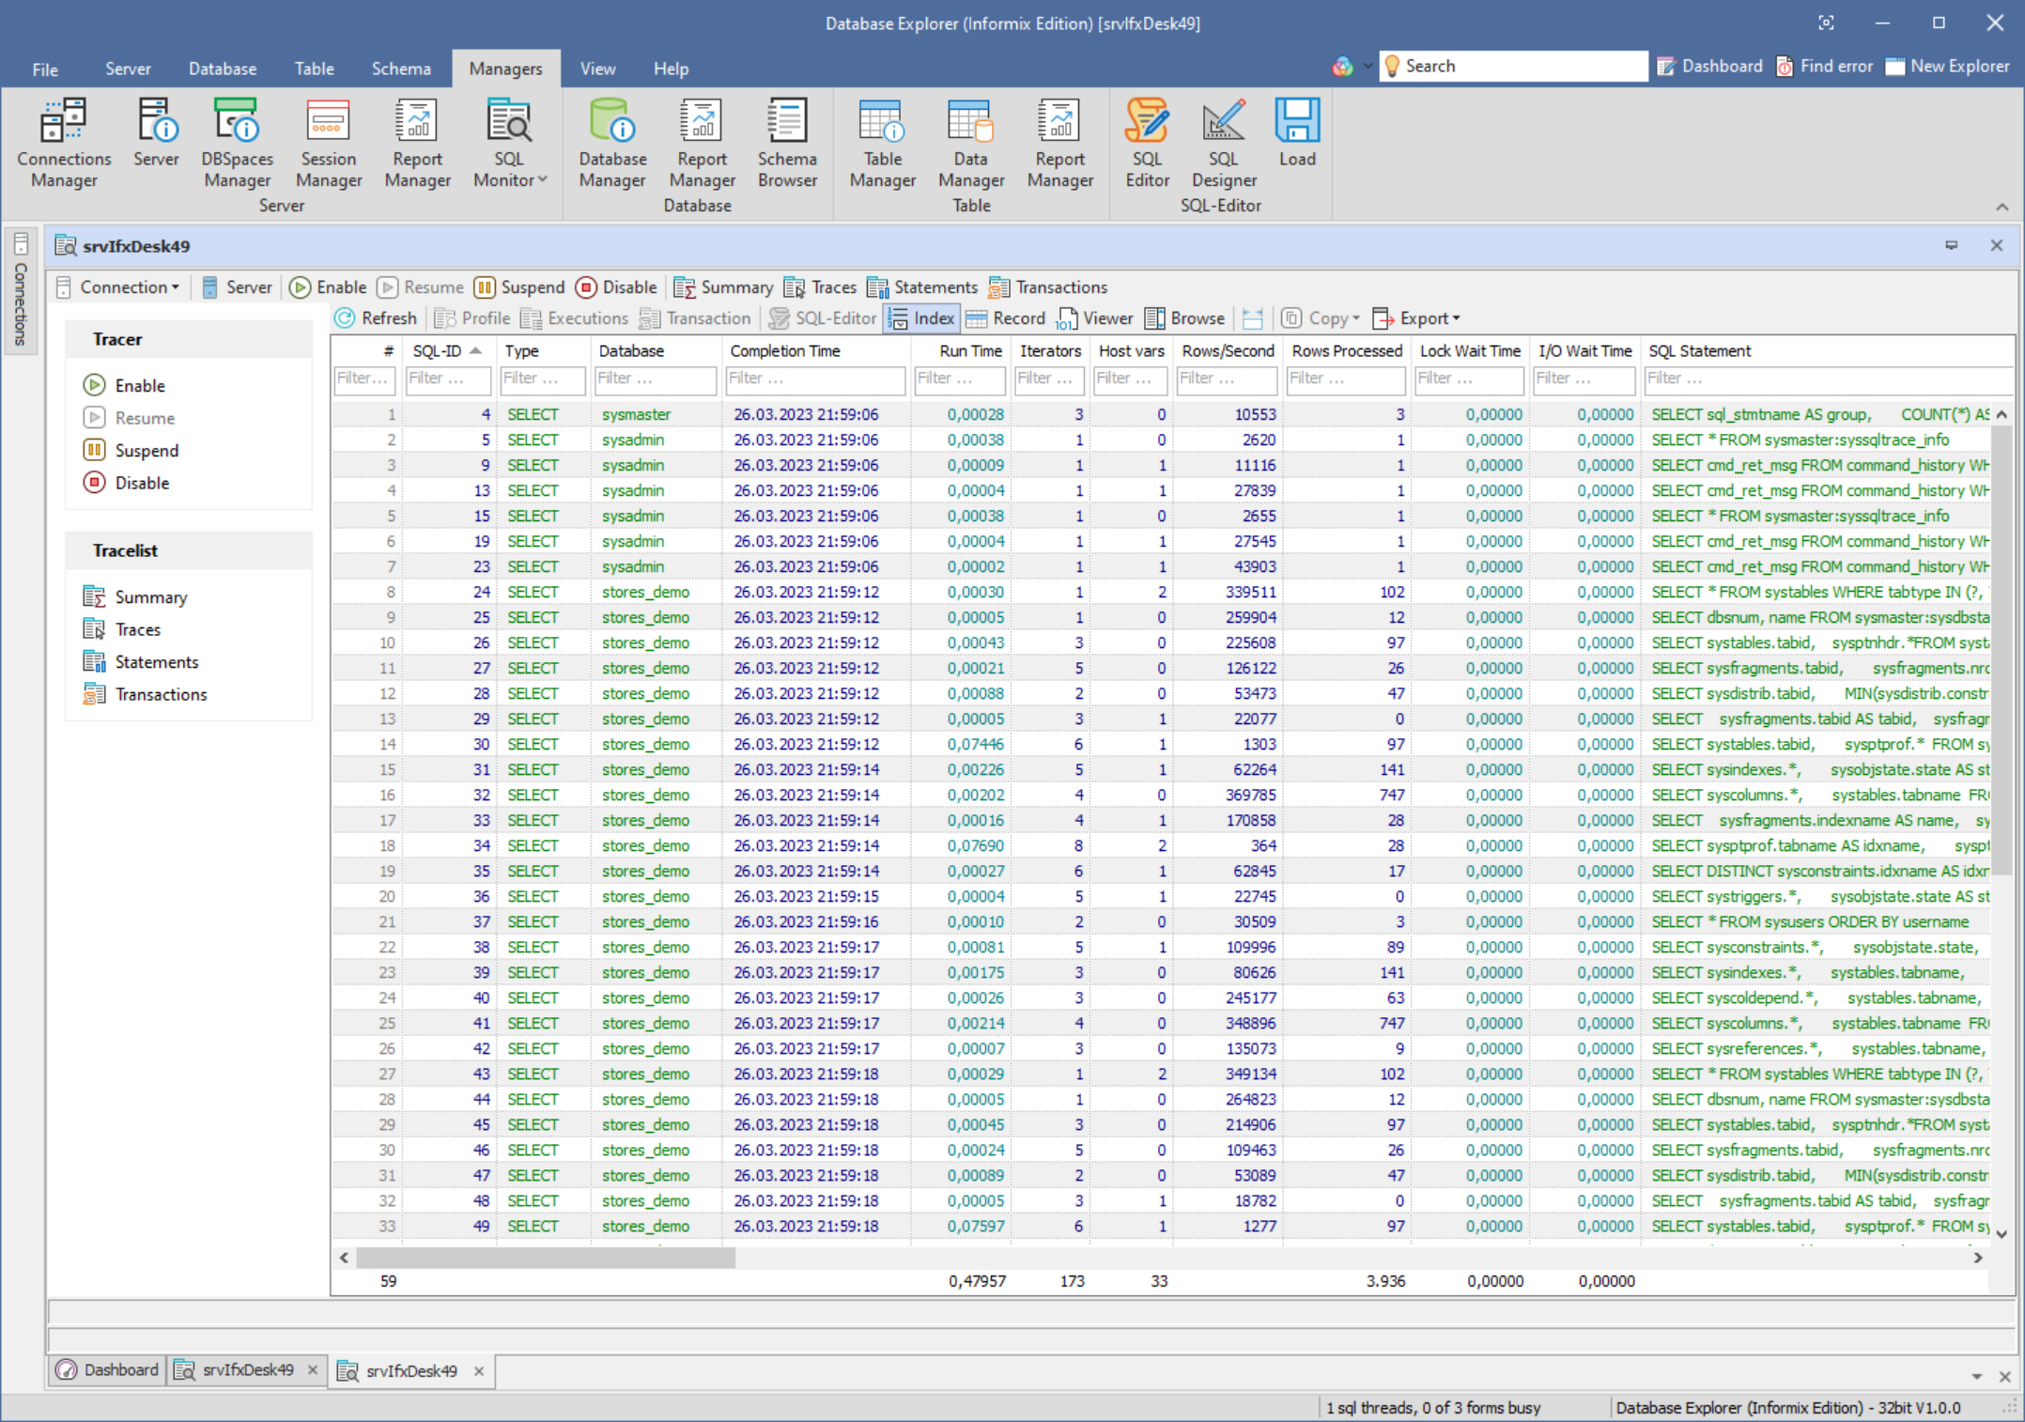Open the Record view
Image resolution: width=2025 pixels, height=1422 pixels.
tap(1005, 318)
